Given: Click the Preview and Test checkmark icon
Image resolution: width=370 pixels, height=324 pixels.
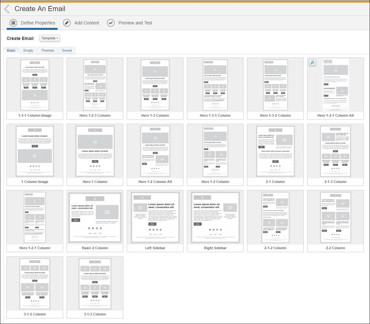Looking at the screenshot, I should [111, 23].
